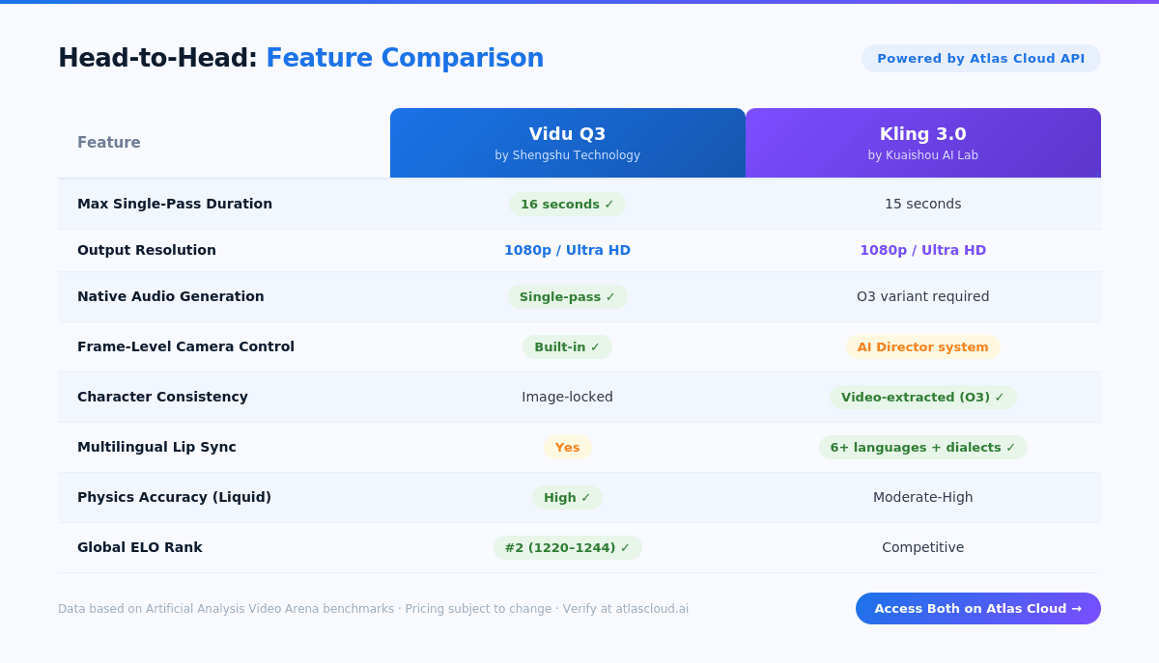Click the 6+ languages + dialects badge

(x=922, y=447)
